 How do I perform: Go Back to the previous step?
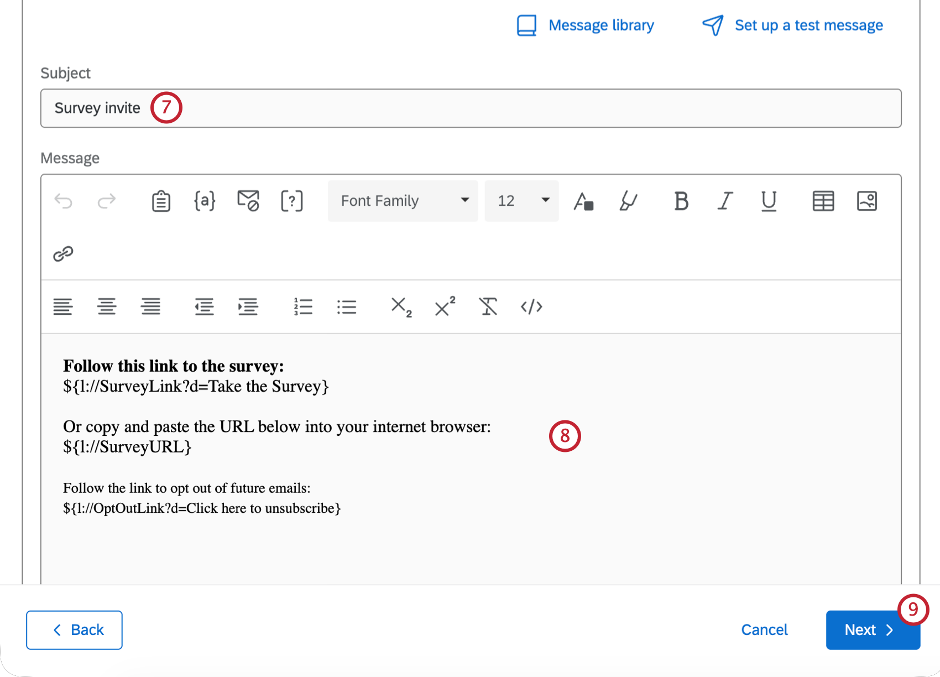pos(74,630)
